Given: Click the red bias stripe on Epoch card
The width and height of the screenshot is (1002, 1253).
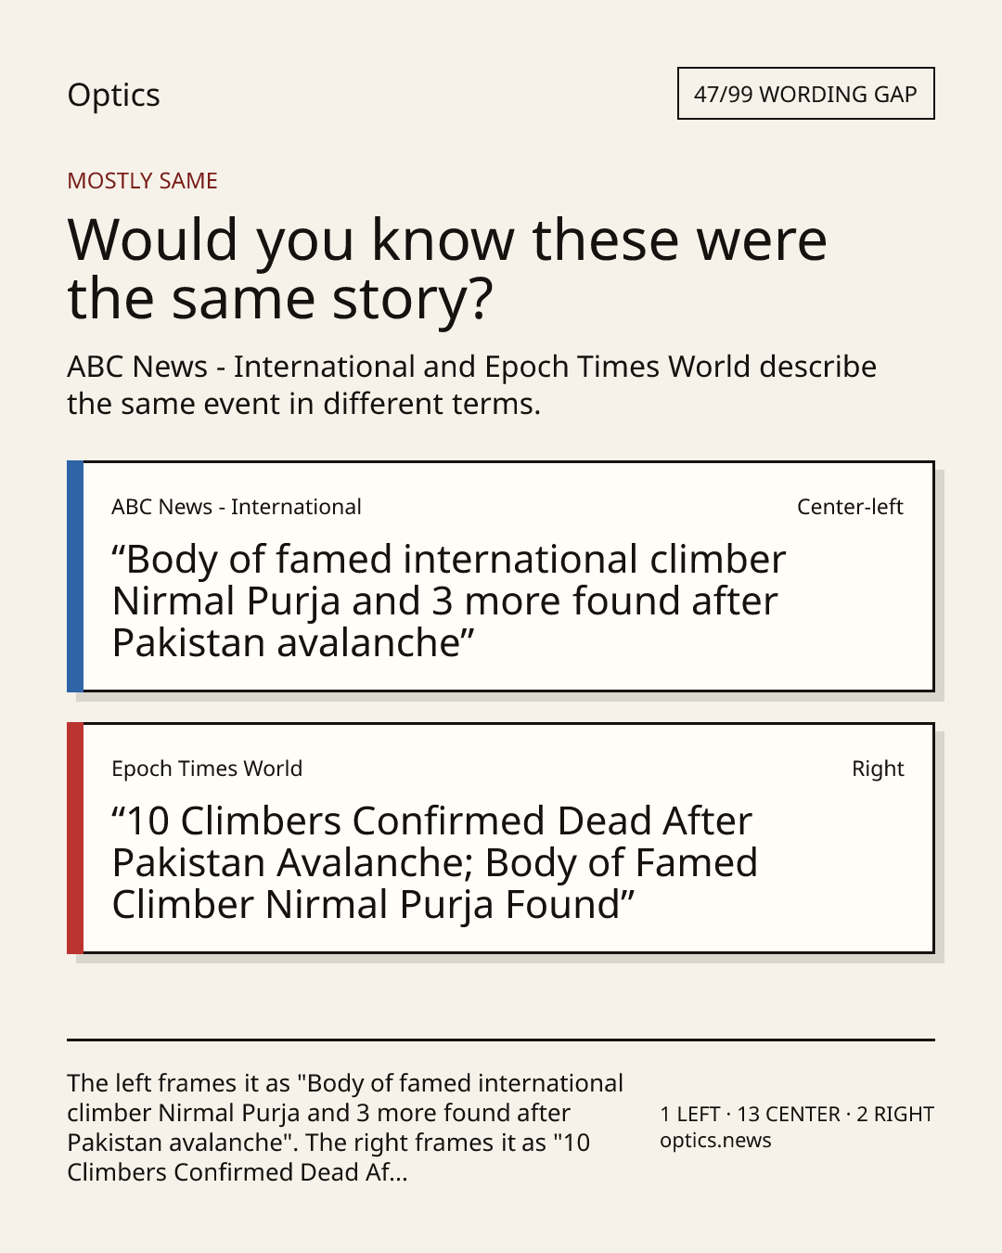Looking at the screenshot, I should (75, 838).
